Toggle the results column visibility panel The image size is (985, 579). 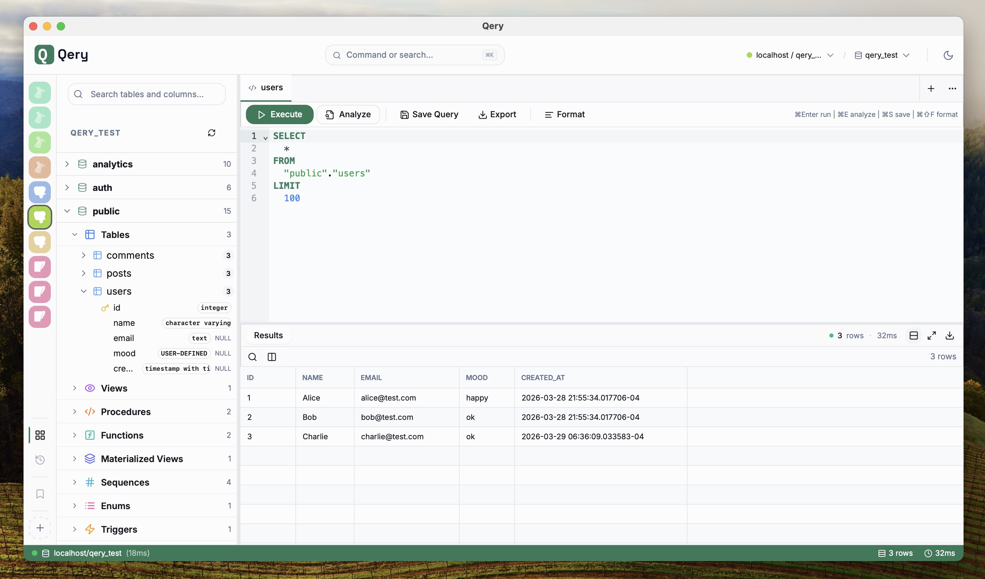point(271,357)
